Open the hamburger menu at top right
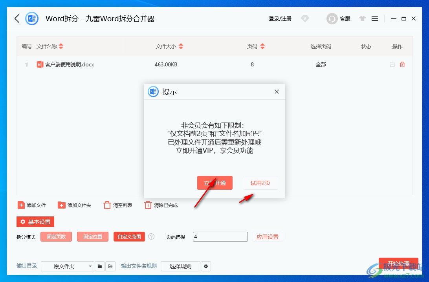Image resolution: width=429 pixels, height=282 pixels. tap(374, 18)
